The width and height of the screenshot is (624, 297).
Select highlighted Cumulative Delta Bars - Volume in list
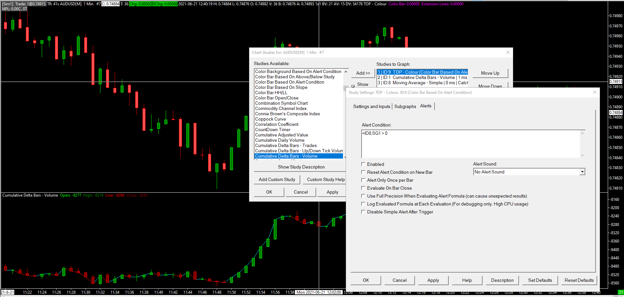[299, 156]
